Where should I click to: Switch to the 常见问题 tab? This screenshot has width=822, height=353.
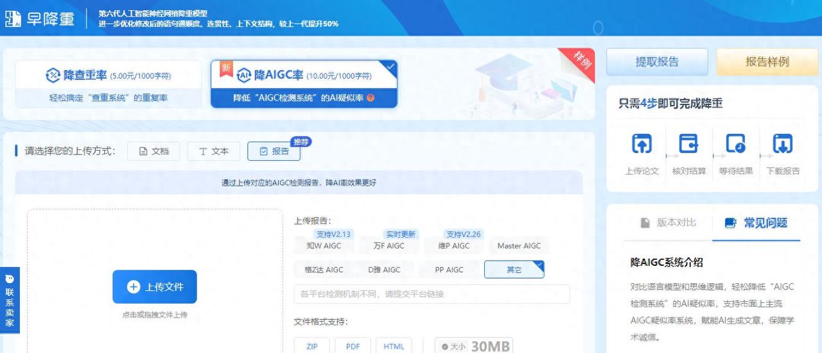click(x=756, y=223)
